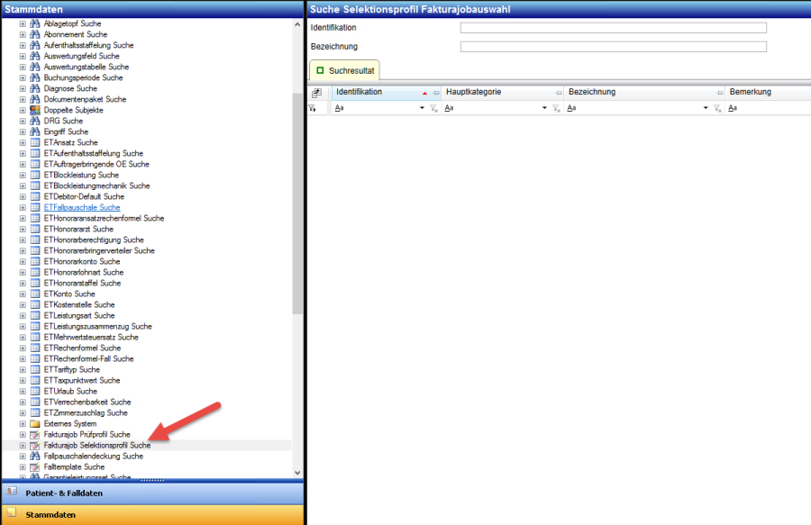The width and height of the screenshot is (811, 525).
Task: Open Bezeichnung filter operator dropdown
Action: point(706,108)
